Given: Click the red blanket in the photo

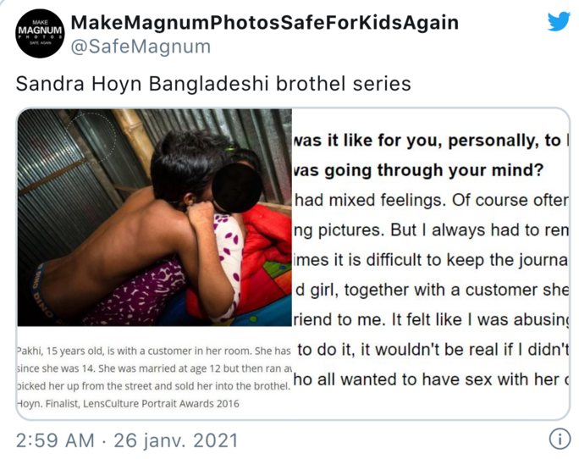Looking at the screenshot, I should pyautogui.click(x=267, y=255).
